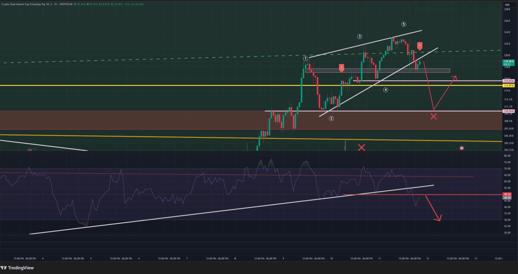The width and height of the screenshot is (518, 274).
Task: Click the 30.00 RSI axis label
Action: (507, 220)
